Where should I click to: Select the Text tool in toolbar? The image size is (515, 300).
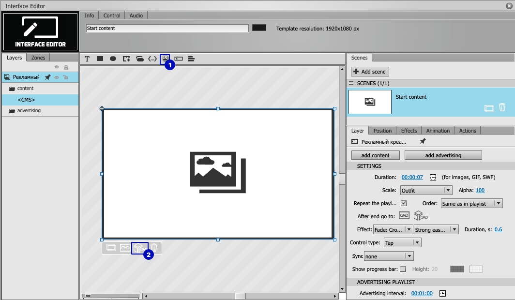[x=87, y=59]
